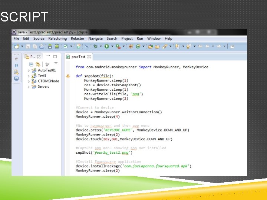Expand the CTOMSNode project node
Viewport: 267px width, 200px height.
(29, 81)
